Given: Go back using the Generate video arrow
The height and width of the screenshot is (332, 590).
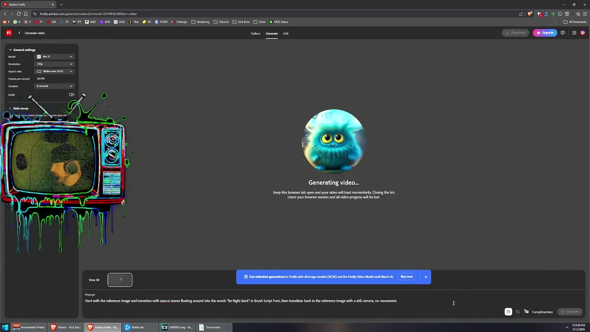Looking at the screenshot, I should tap(19, 33).
